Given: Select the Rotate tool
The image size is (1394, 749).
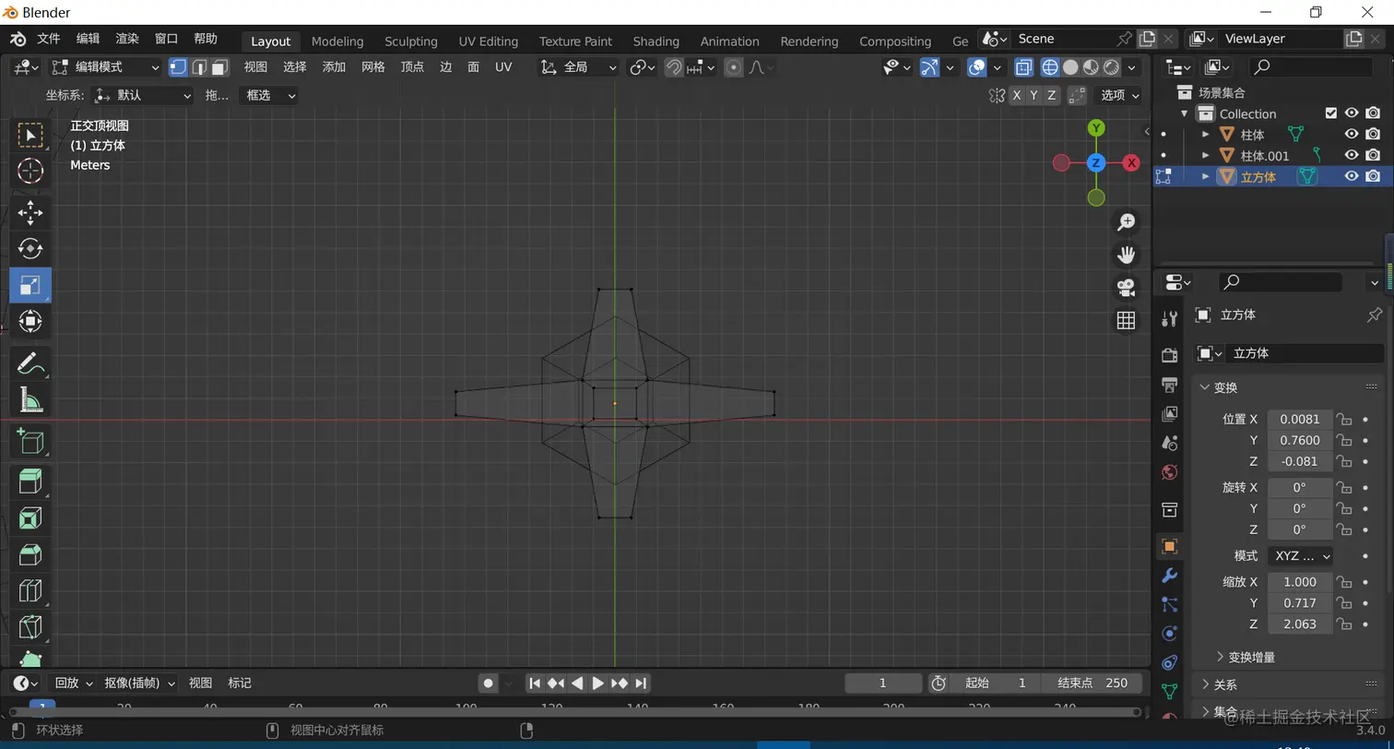Looking at the screenshot, I should [30, 249].
